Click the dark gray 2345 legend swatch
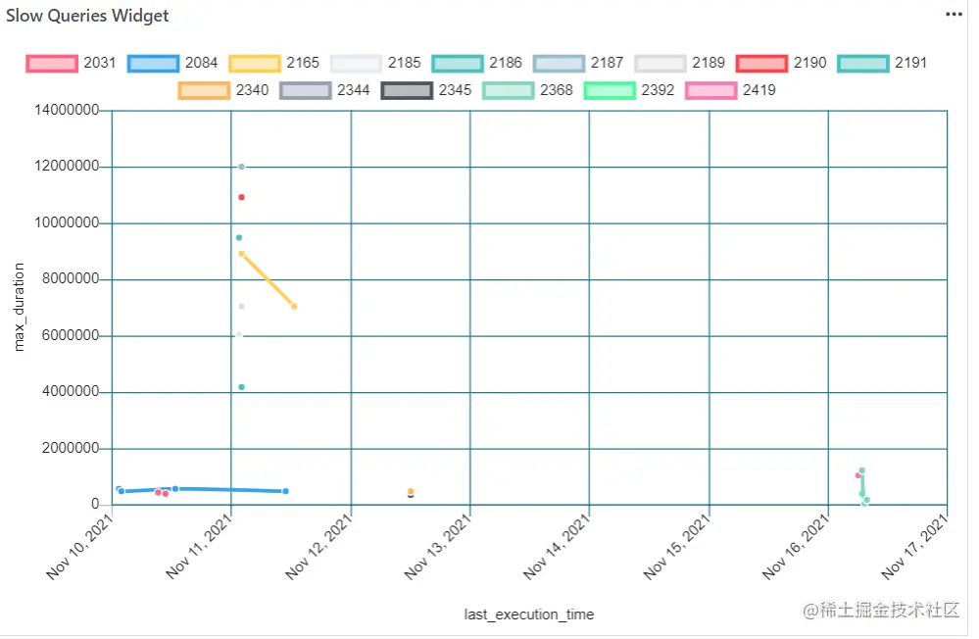Screen dimensions: 979x639 407,90
